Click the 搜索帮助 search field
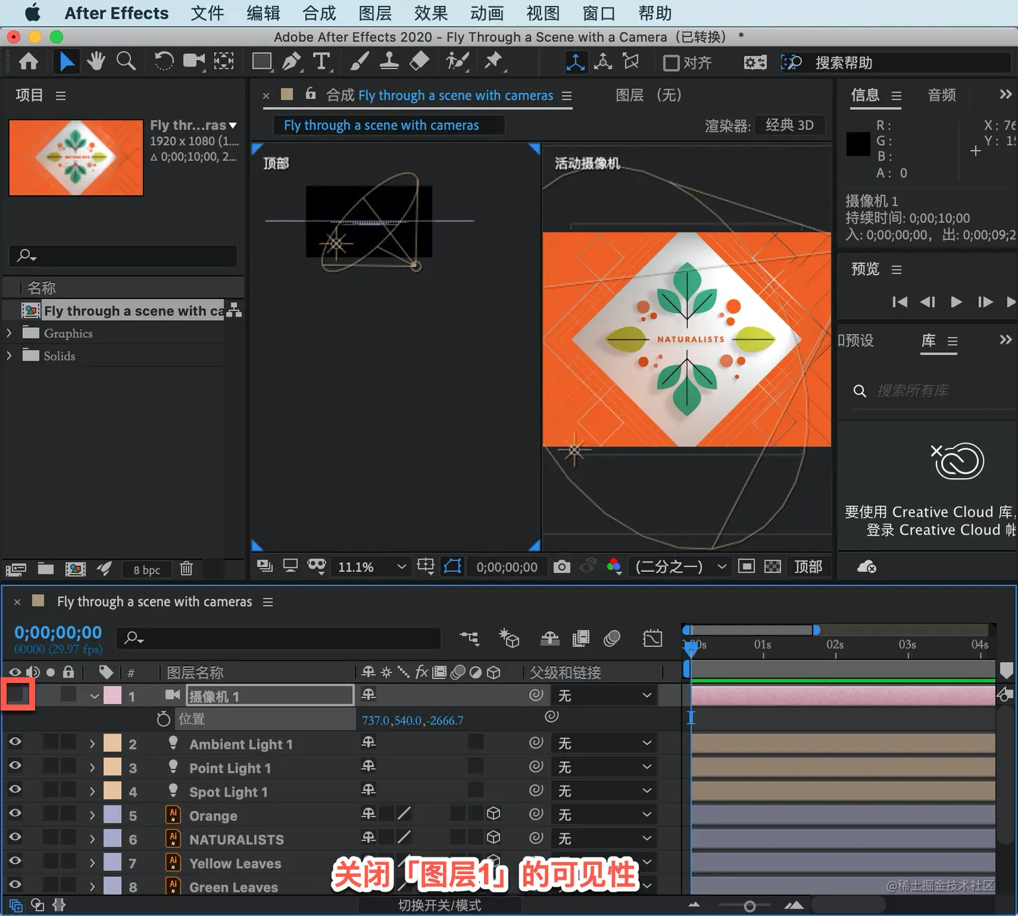Viewport: 1018px width, 916px height. click(909, 63)
